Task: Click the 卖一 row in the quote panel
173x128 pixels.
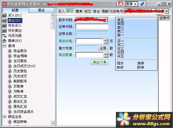Action: coord(137,35)
